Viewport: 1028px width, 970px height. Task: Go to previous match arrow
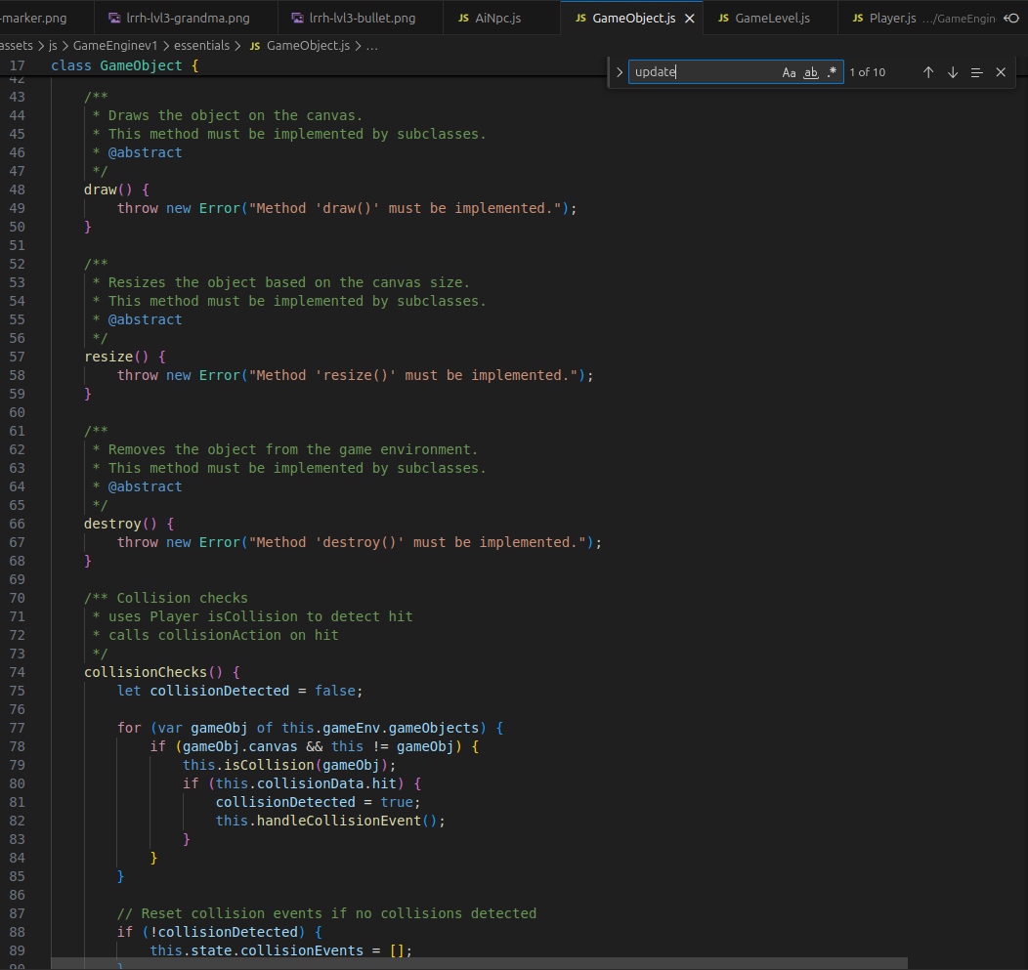pos(928,72)
